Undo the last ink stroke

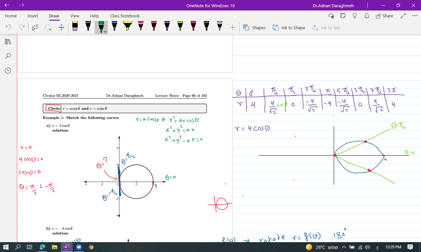tap(9, 28)
